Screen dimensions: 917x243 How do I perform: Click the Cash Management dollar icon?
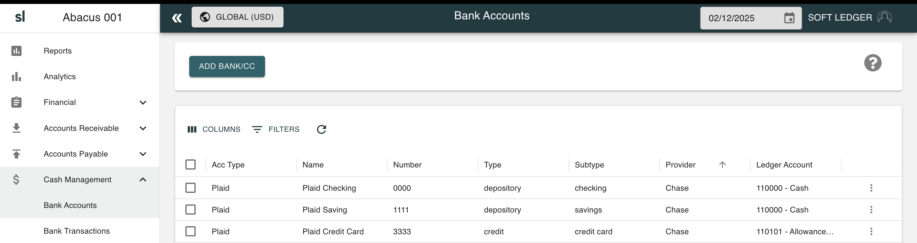point(16,180)
